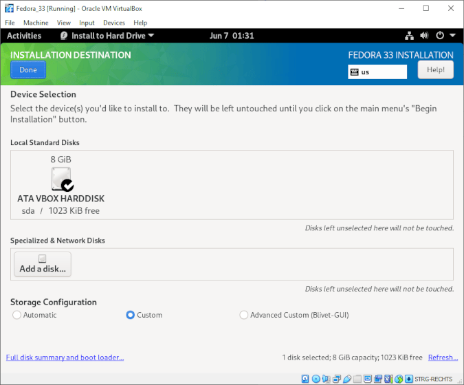This screenshot has height=385, width=464.
Task: Open the Machine menu
Action: coord(36,23)
